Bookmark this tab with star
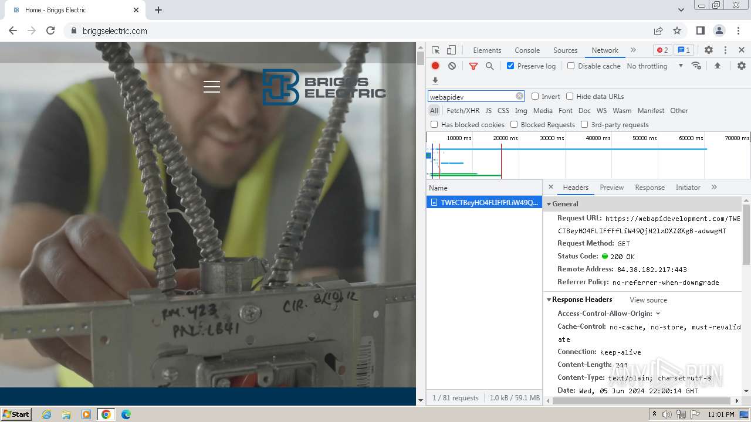The image size is (751, 422). click(677, 30)
